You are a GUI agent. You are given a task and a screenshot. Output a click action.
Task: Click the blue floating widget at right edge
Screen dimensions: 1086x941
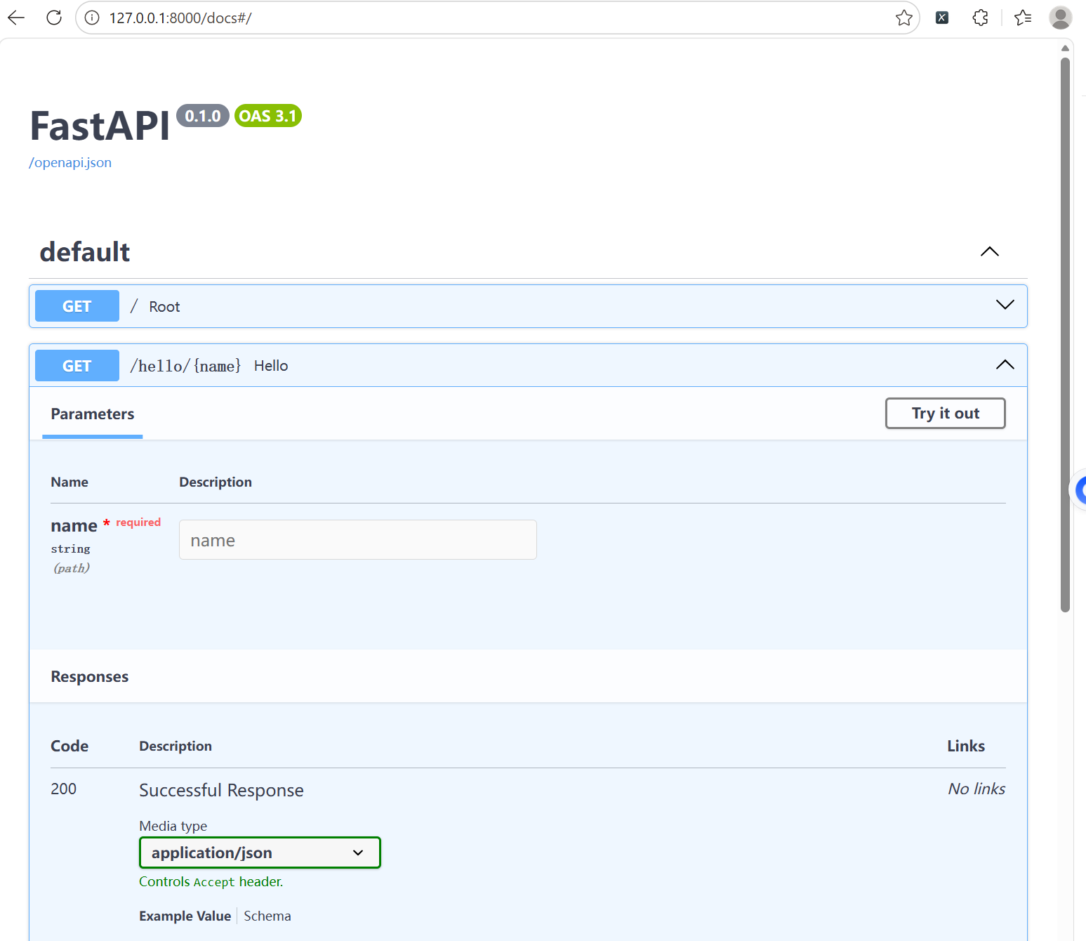pyautogui.click(x=1079, y=490)
